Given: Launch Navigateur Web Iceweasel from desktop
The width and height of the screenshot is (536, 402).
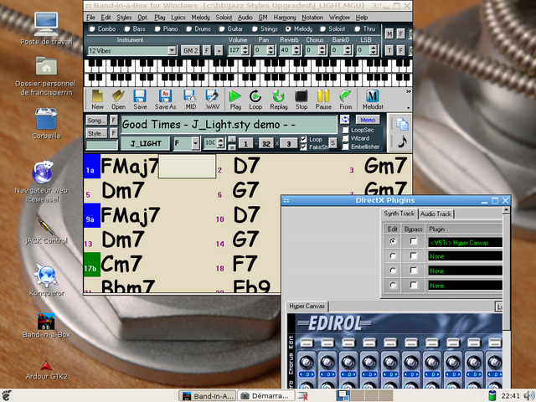Looking at the screenshot, I should 43,172.
